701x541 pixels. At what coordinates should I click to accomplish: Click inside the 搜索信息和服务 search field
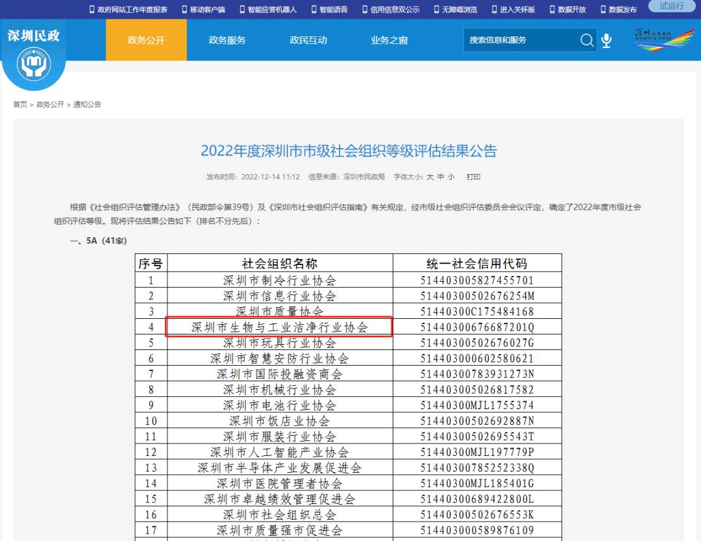pyautogui.click(x=519, y=40)
